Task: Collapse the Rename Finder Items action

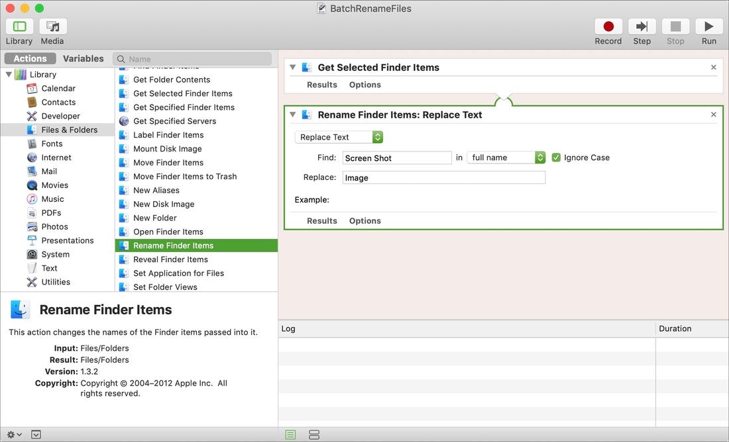Action: click(x=293, y=114)
